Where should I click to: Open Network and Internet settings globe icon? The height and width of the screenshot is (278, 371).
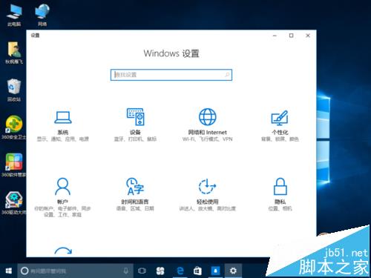click(x=208, y=116)
